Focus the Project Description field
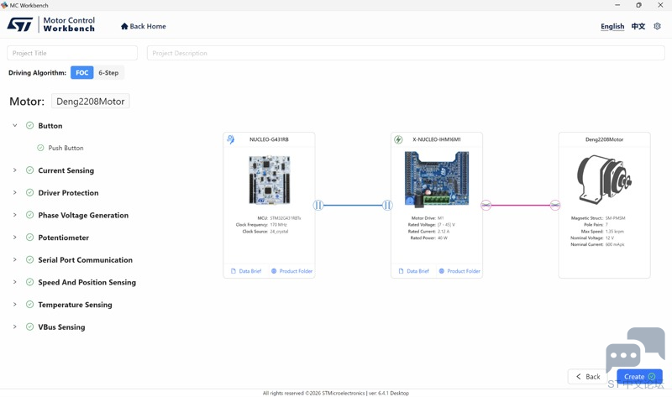The image size is (672, 397). pos(406,53)
